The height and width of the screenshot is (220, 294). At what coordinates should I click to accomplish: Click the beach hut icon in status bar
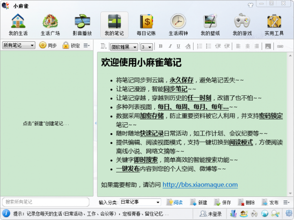click(244, 214)
